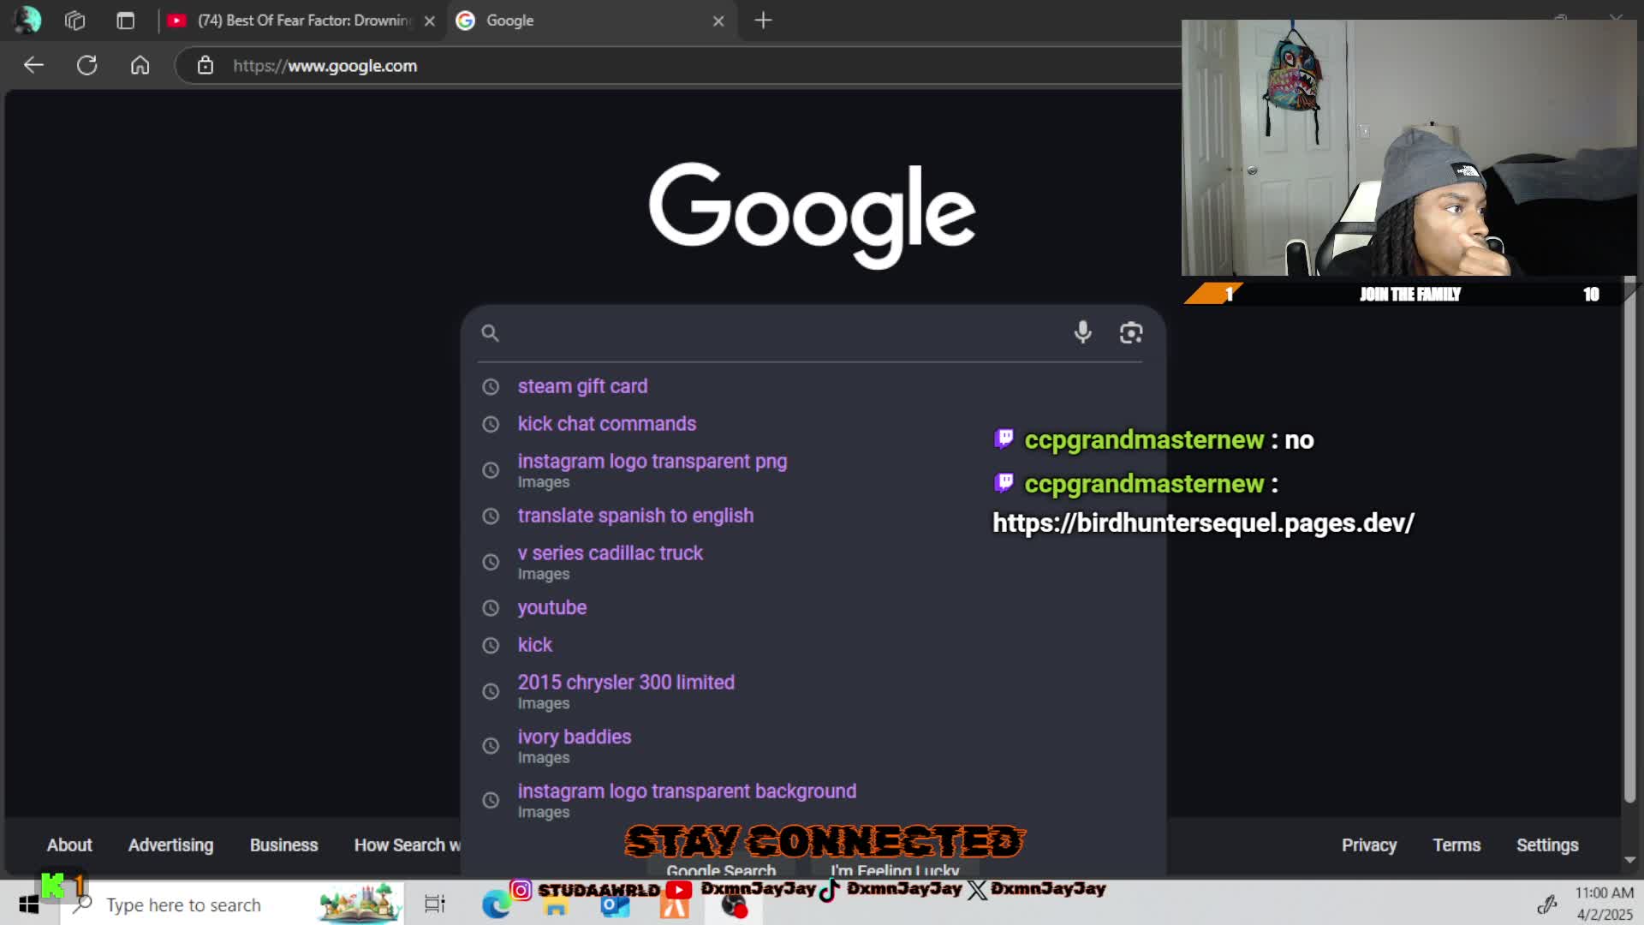The image size is (1644, 925).
Task: Click the I'm Feeling Lucky button
Action: pos(895,869)
